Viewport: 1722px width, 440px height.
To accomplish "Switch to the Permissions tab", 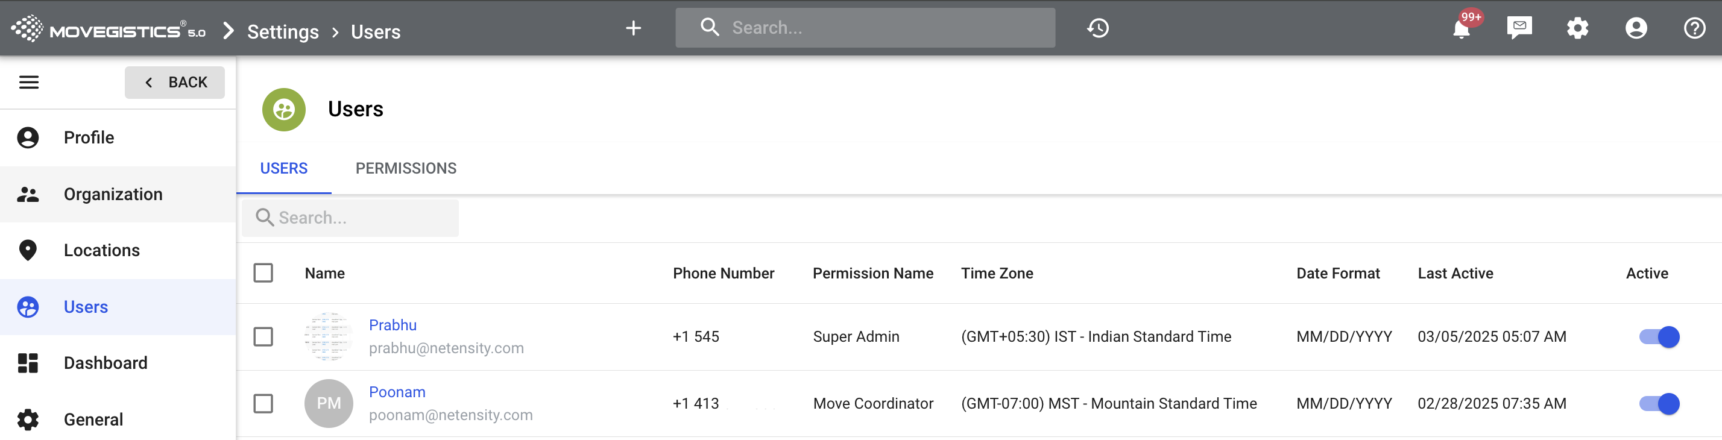I will pyautogui.click(x=406, y=169).
